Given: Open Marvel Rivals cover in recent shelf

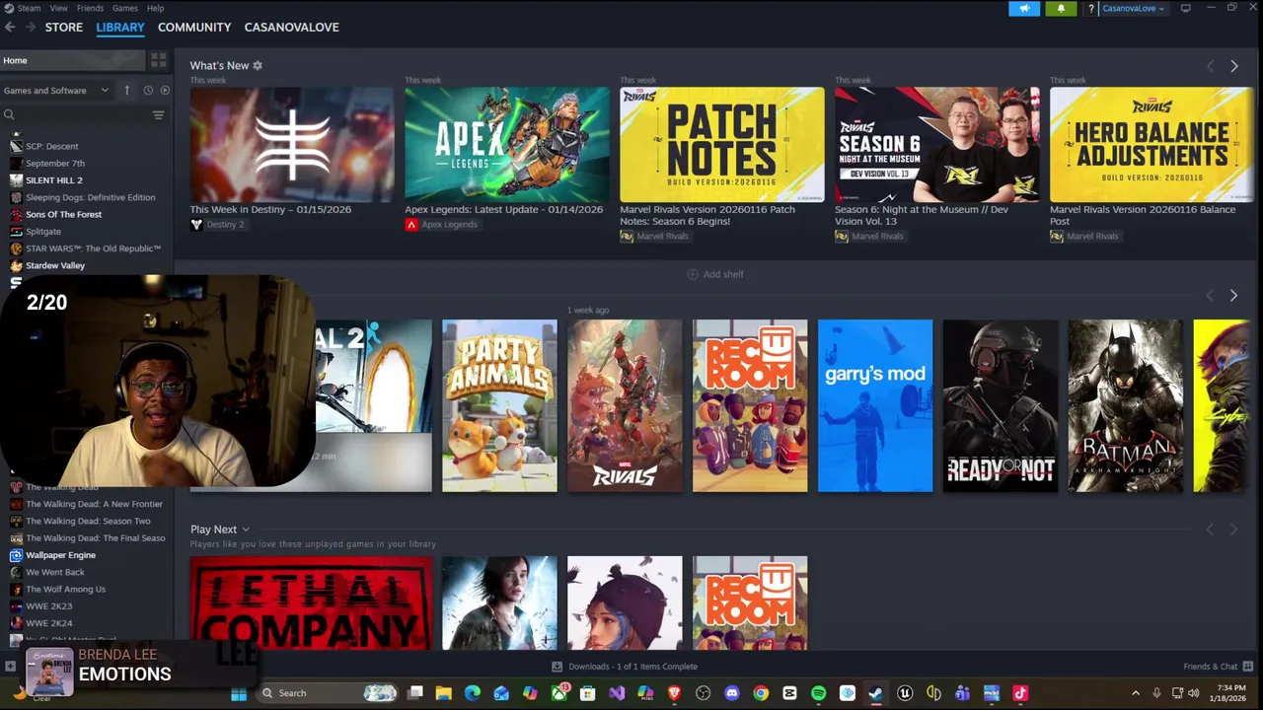Looking at the screenshot, I should [x=625, y=405].
